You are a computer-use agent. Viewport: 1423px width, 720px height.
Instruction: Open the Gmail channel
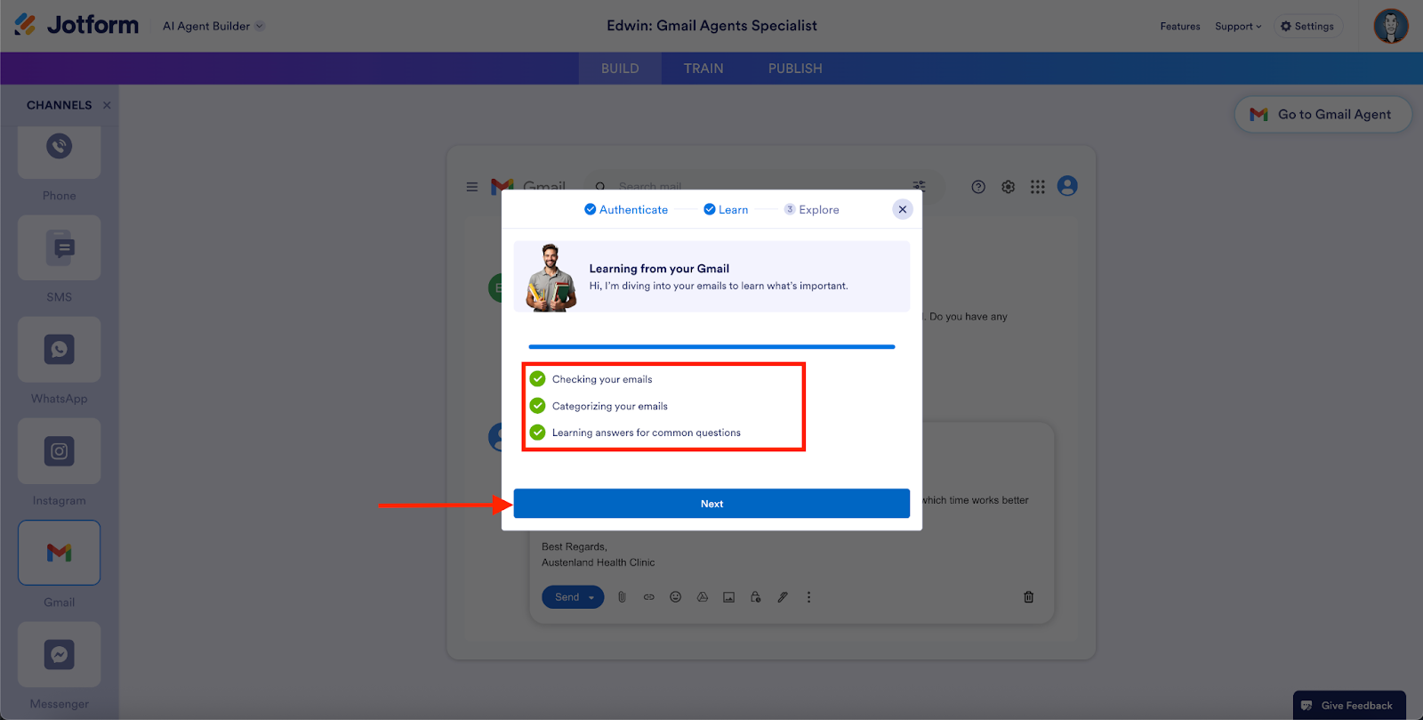[x=60, y=553]
